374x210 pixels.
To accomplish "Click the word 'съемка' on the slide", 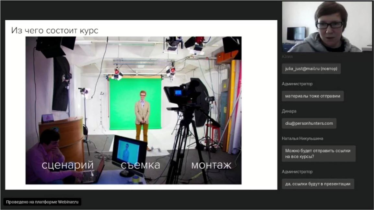I will point(140,165).
